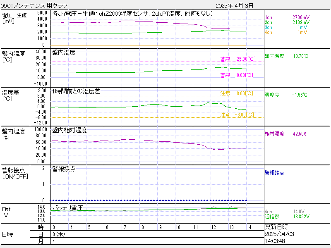Select the 14:03:48 update time
Screen dimensions: 331x248
click(275, 241)
